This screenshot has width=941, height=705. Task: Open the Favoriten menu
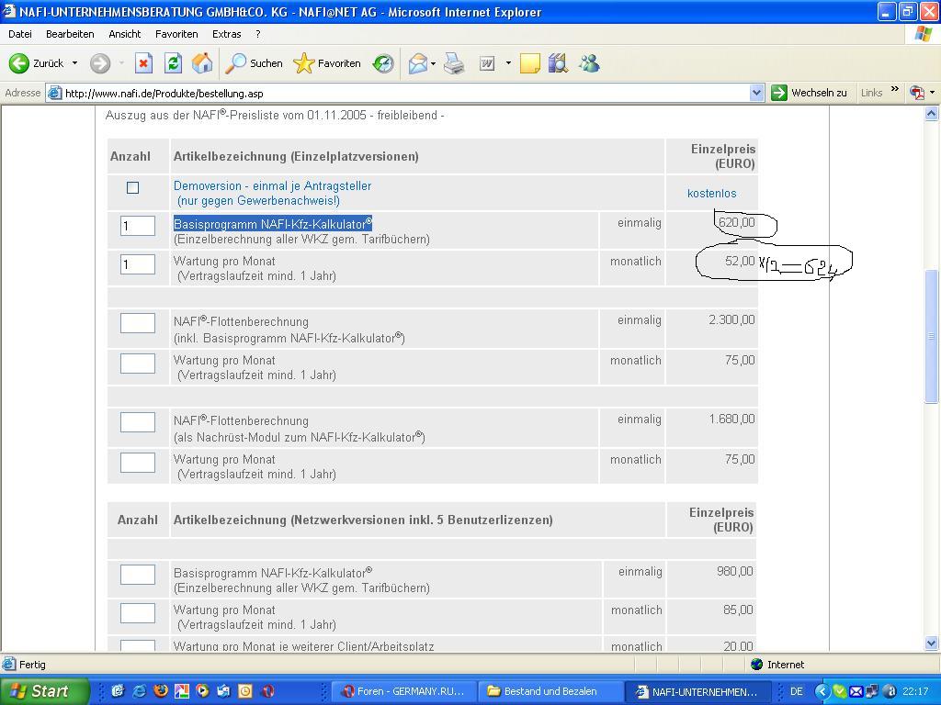pos(176,34)
